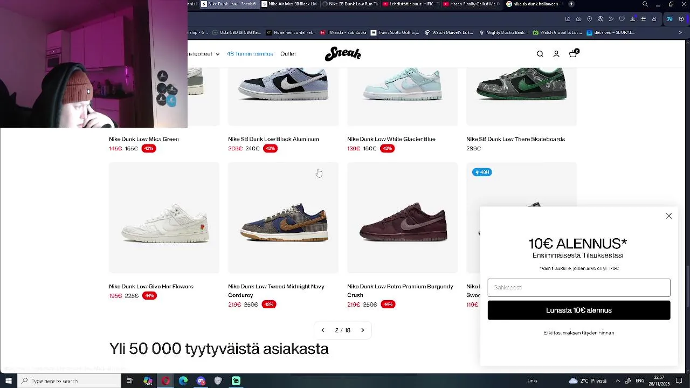The height and width of the screenshot is (388, 690).
Task: Switch to Nike Air Max 90 tab
Action: pos(289,4)
